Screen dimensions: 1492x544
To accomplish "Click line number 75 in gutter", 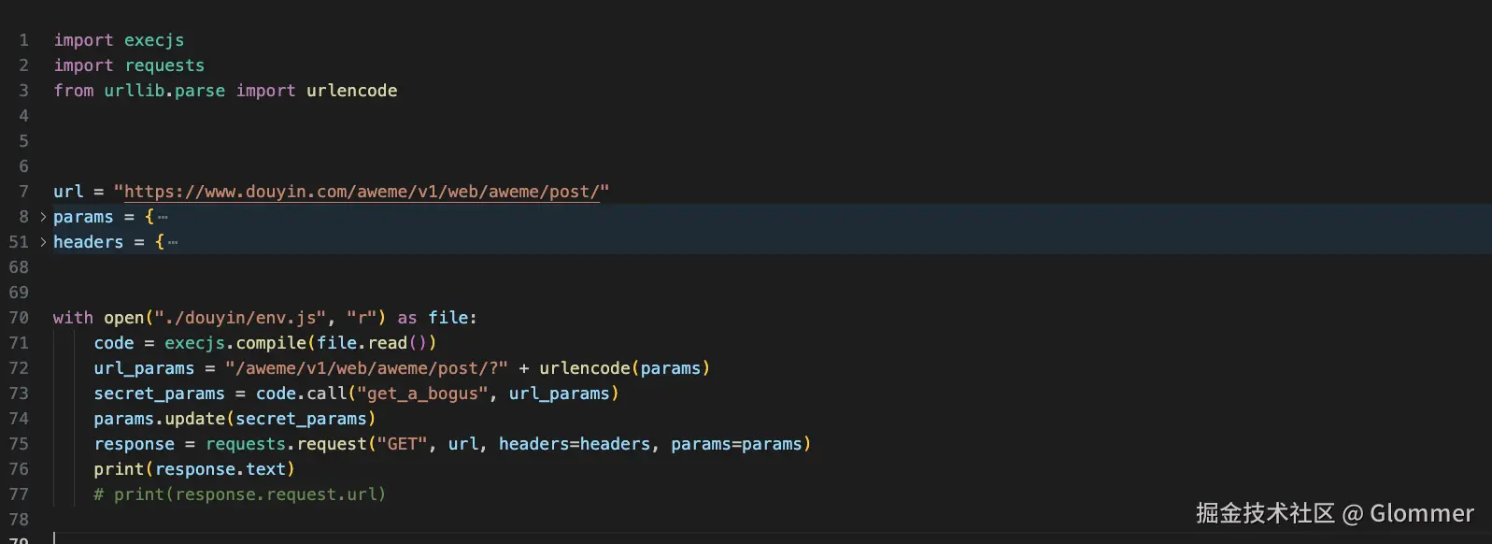I will coord(20,444).
